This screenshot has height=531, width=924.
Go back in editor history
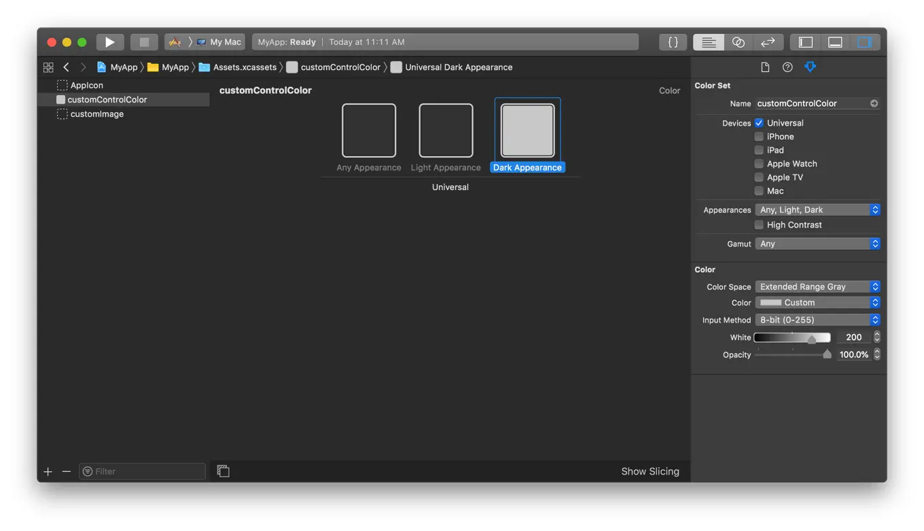tap(66, 67)
